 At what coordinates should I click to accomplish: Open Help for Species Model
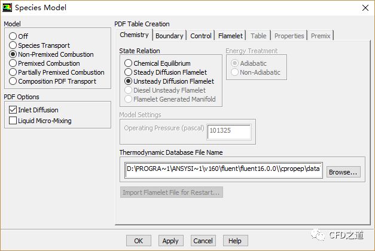click(234, 241)
